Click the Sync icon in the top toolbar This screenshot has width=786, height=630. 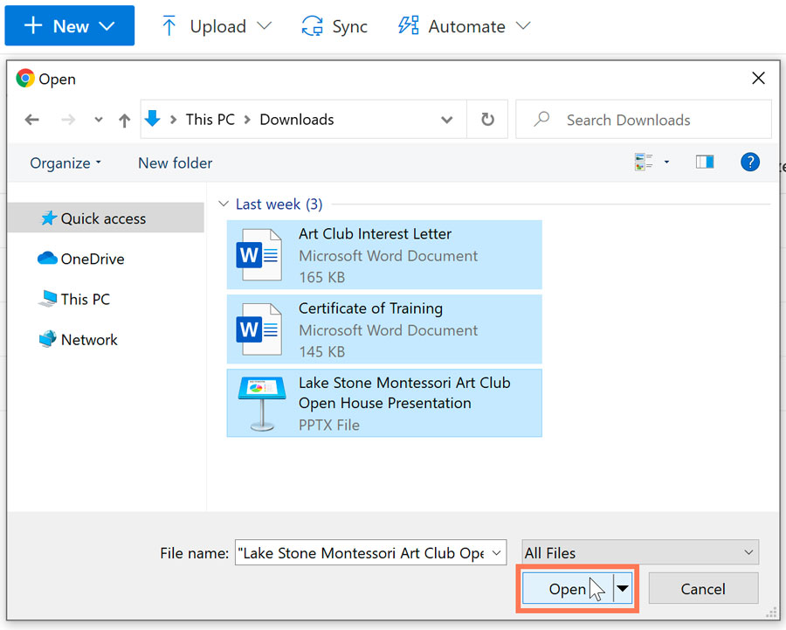pos(314,26)
